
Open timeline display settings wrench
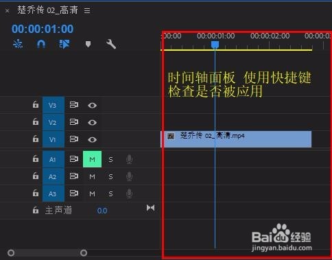point(111,44)
